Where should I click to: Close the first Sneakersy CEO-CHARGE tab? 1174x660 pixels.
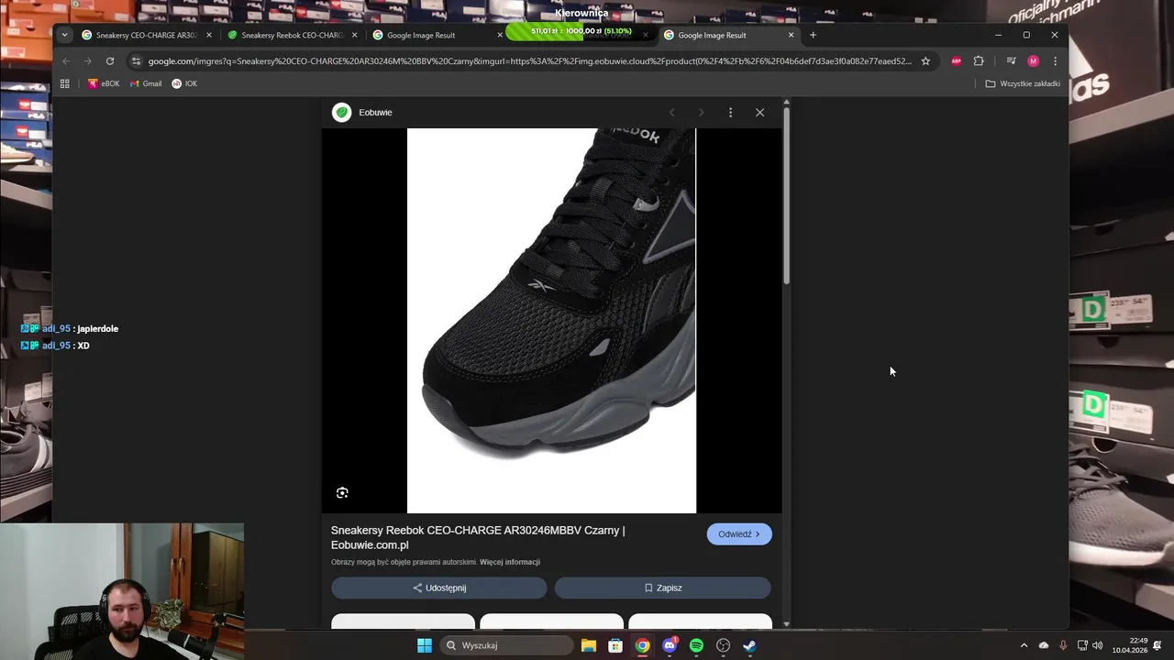tap(209, 35)
